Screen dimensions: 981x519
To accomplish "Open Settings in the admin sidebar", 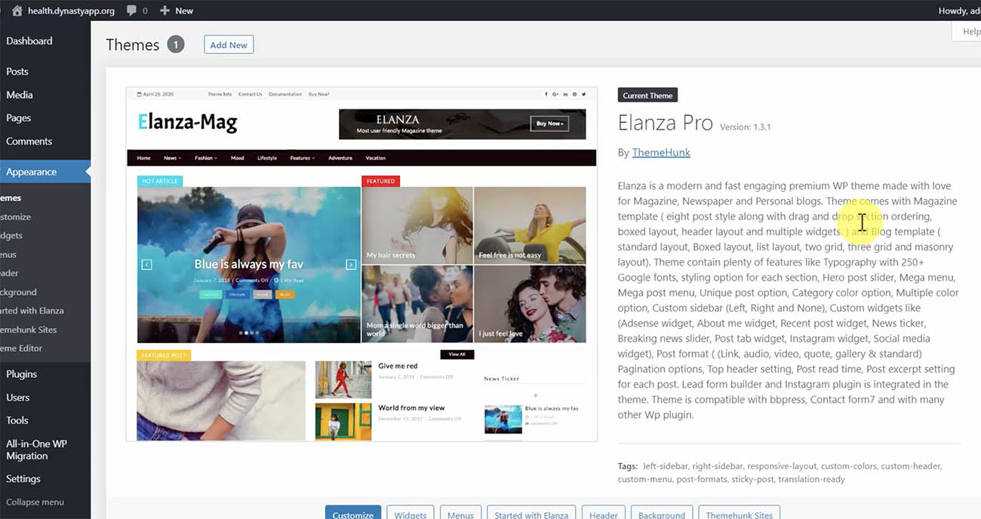I will click(x=23, y=479).
